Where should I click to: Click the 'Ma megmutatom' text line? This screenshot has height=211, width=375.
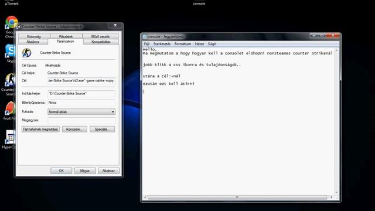pyautogui.click(x=238, y=53)
